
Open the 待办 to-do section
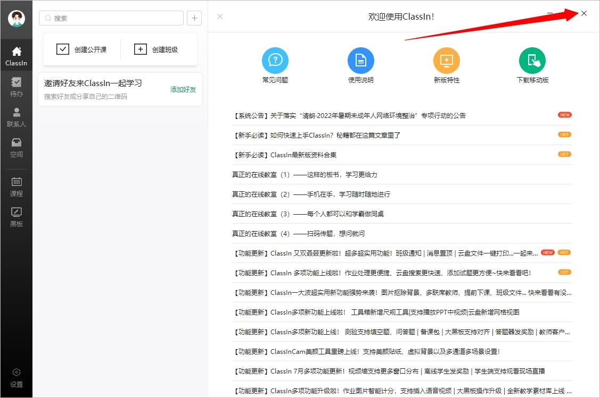point(17,87)
